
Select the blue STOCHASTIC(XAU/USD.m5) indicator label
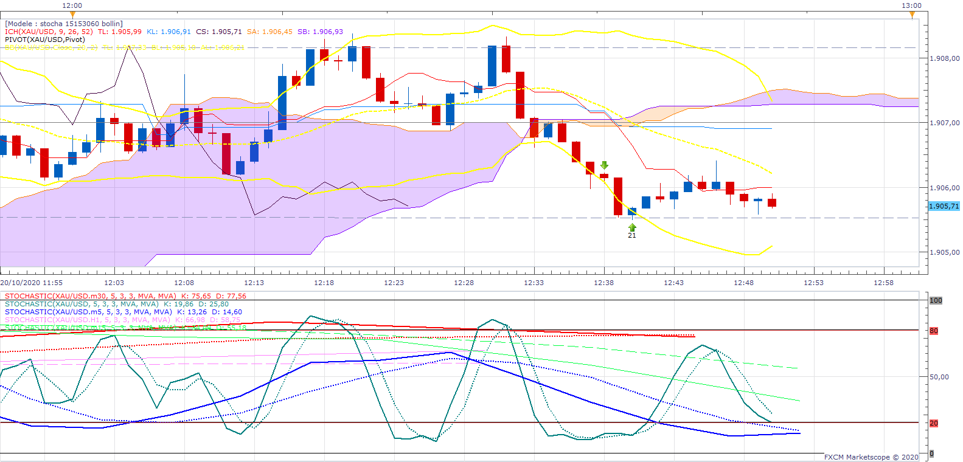point(88,312)
